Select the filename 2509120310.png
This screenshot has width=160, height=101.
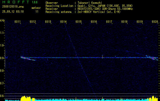point(13,7)
